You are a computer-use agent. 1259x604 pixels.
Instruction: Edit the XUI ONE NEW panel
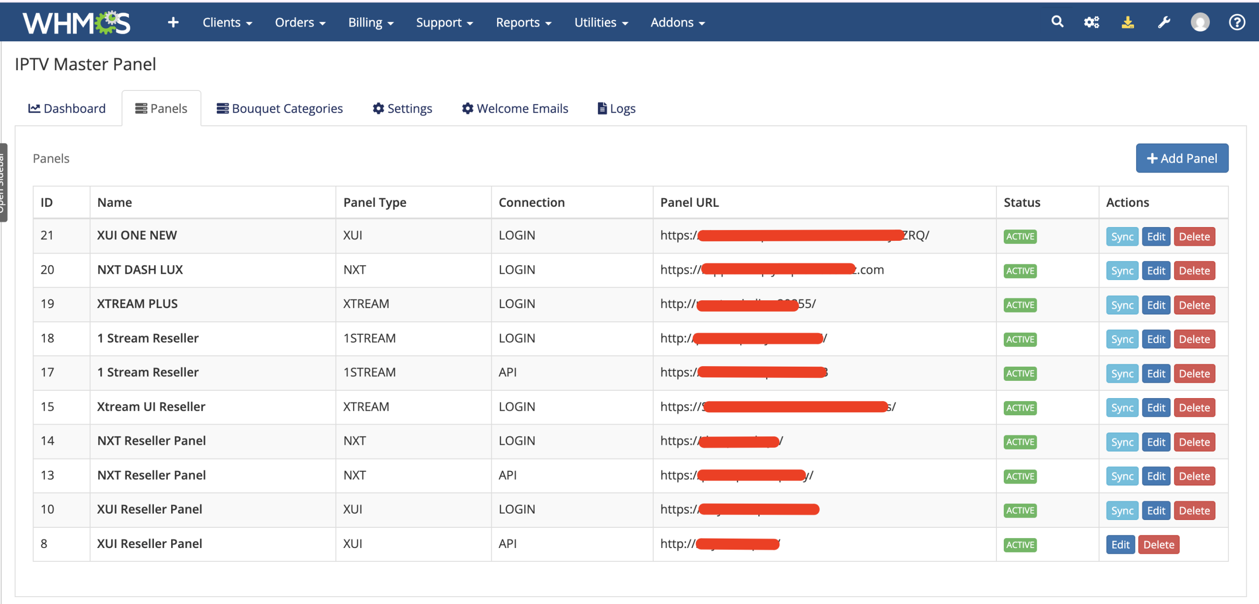[1156, 236]
